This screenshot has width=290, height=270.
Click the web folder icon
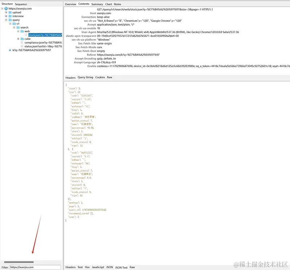point(22,31)
